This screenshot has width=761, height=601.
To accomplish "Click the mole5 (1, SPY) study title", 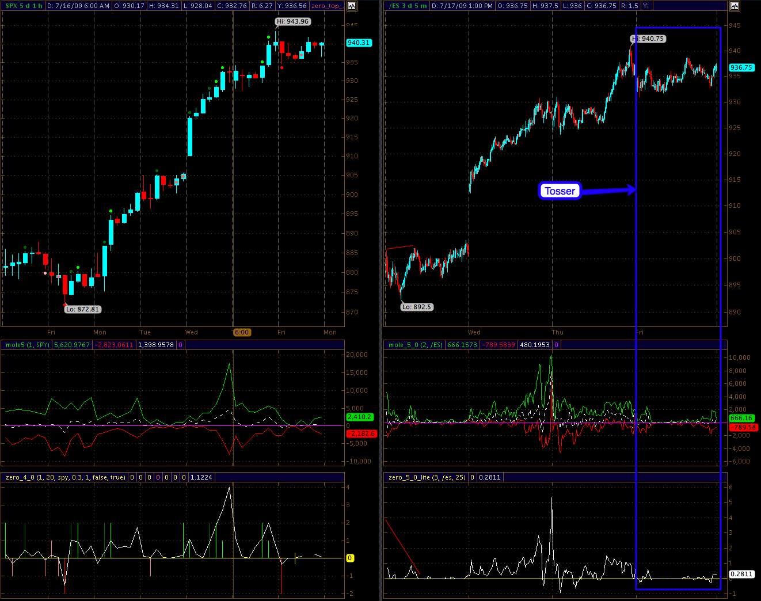I will (27, 345).
